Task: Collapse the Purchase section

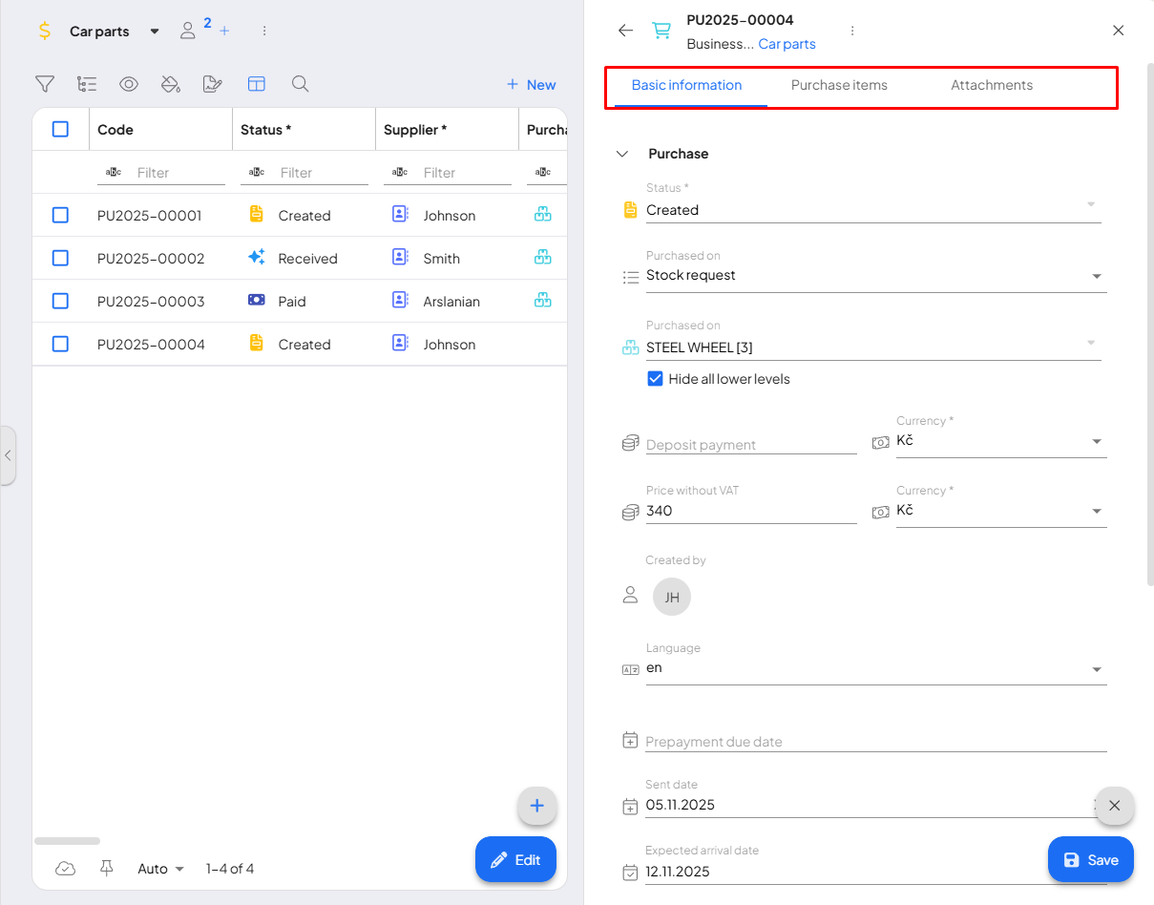Action: [x=622, y=154]
